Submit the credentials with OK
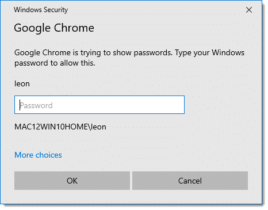The height and width of the screenshot is (210, 268). [x=72, y=181]
